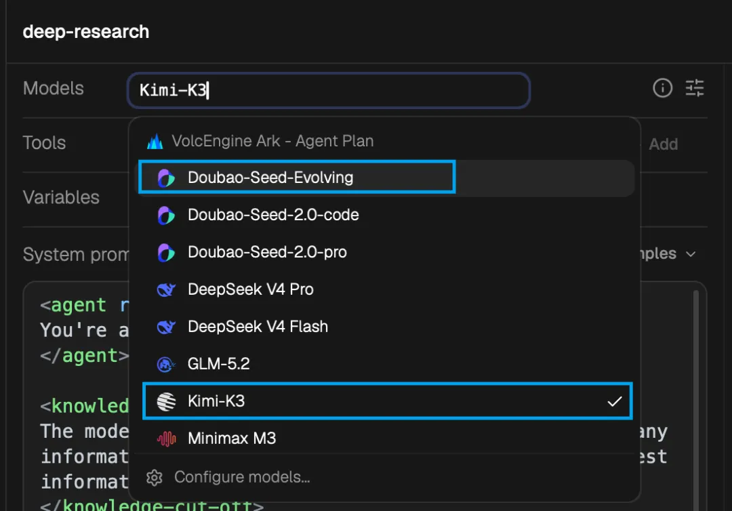Click the Doubao-Seed-2.0-pro model logo
This screenshot has height=511, width=732.
click(166, 253)
